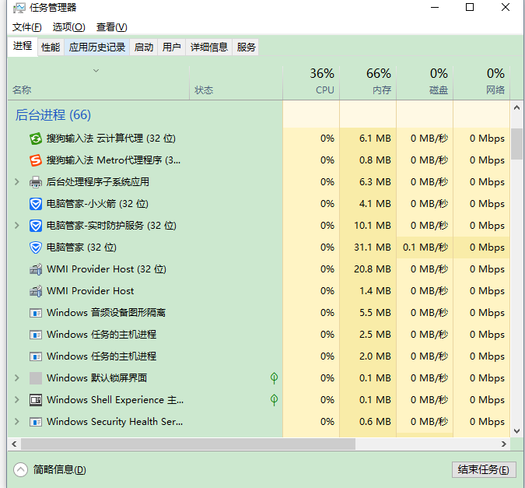
Task: Click the 31.1 MB memory cell
Action: point(368,248)
